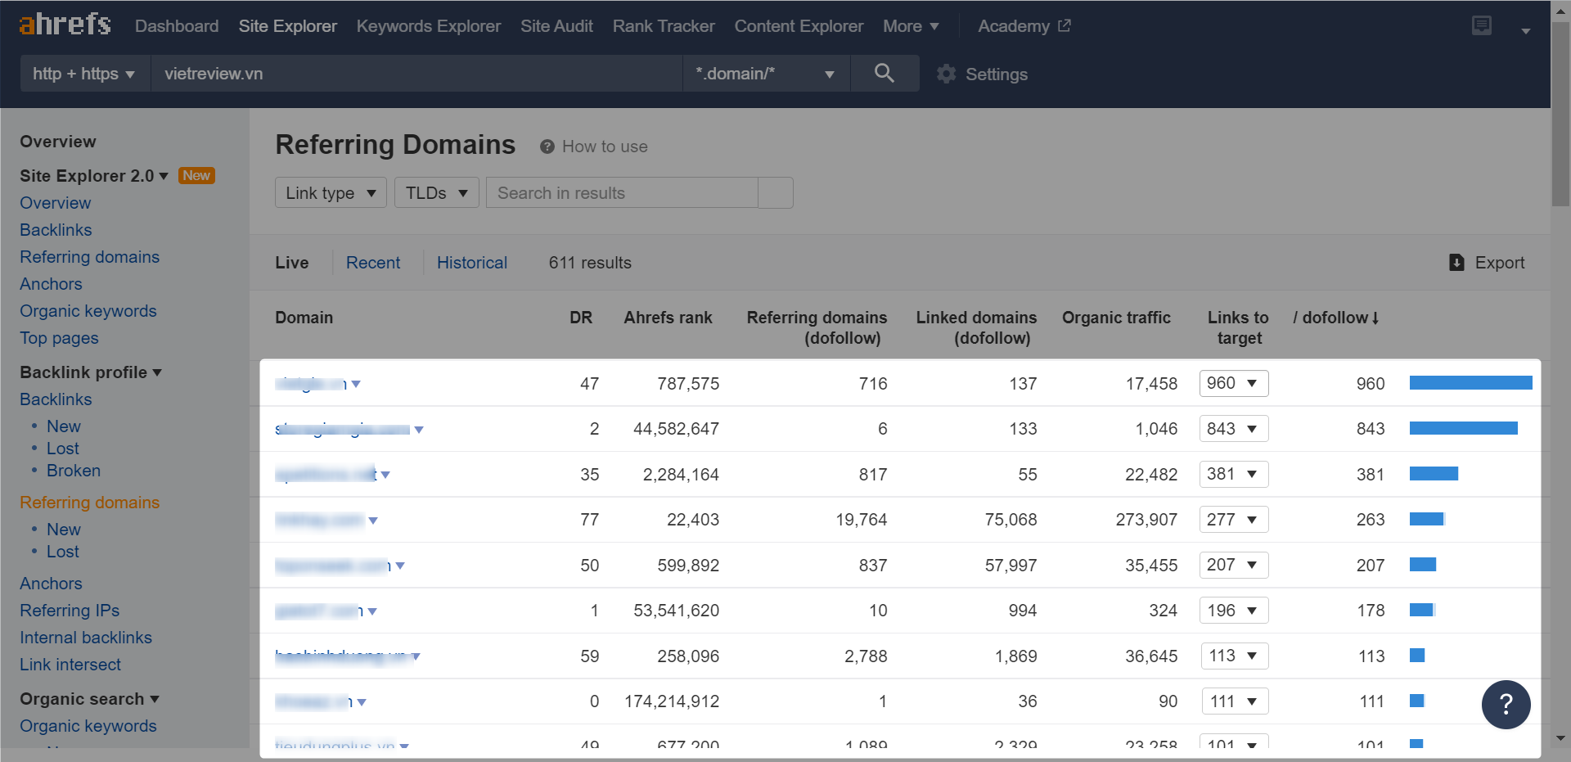Screen dimensions: 1571x762
Task: Open Broken backlinks in the sidebar
Action: tap(74, 471)
